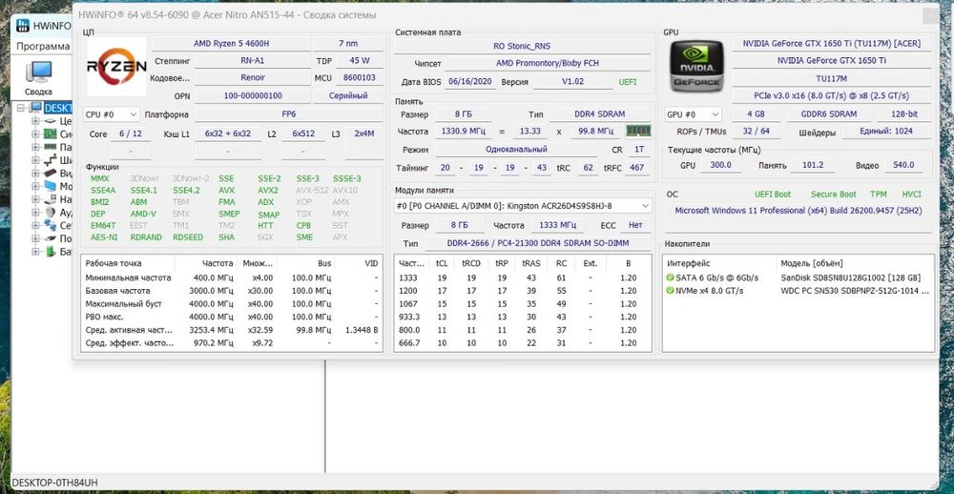Open the memory module Kingston dropdown
This screenshot has height=494, width=954.
pos(523,206)
